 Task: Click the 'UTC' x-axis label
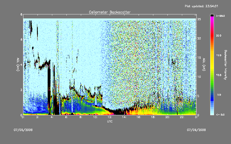coord(110,121)
